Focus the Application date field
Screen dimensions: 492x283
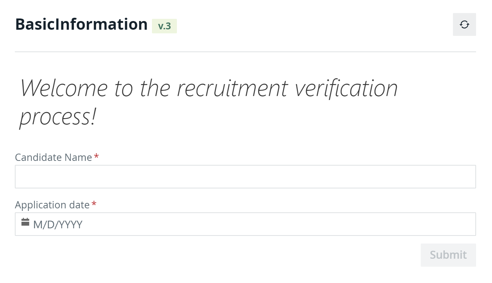245,224
